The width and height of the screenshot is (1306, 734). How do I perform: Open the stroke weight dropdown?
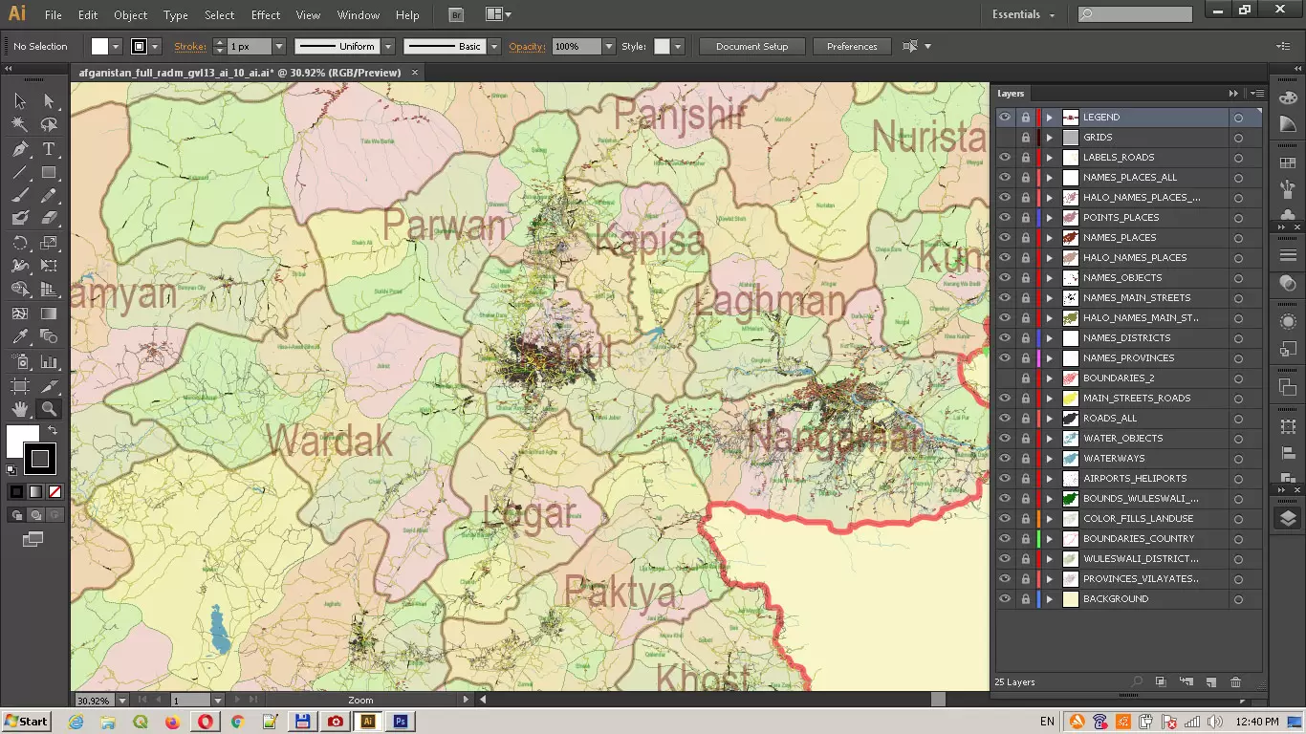point(279,46)
